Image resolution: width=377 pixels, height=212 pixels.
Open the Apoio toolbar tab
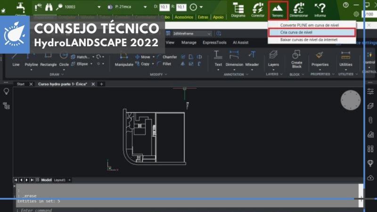click(218, 17)
